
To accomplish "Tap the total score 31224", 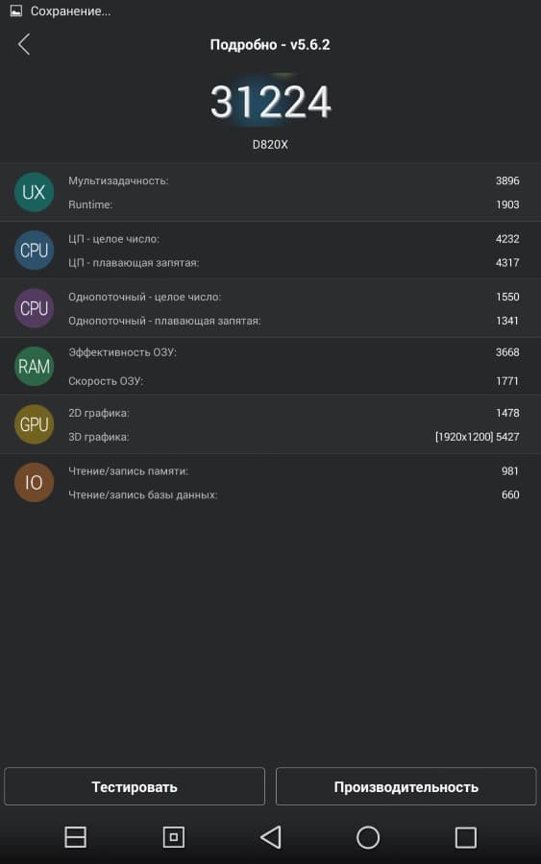I will [270, 102].
